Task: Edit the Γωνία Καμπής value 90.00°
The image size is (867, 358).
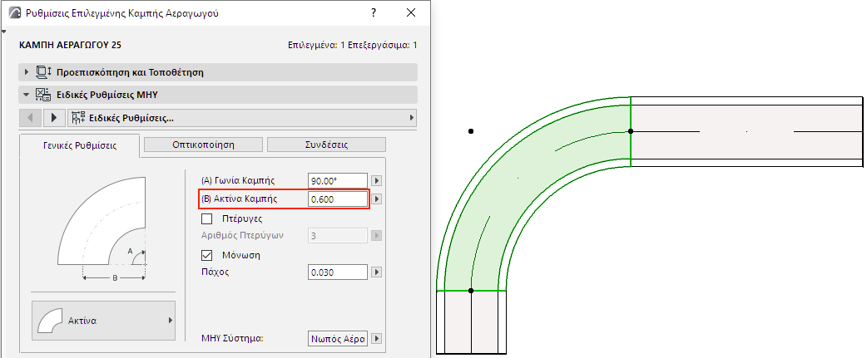Action: click(x=338, y=180)
